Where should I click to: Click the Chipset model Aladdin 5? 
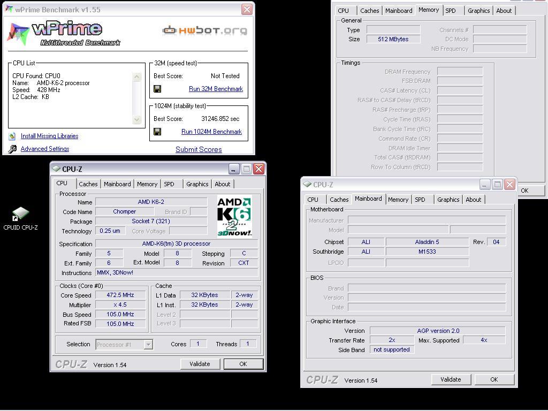click(427, 242)
